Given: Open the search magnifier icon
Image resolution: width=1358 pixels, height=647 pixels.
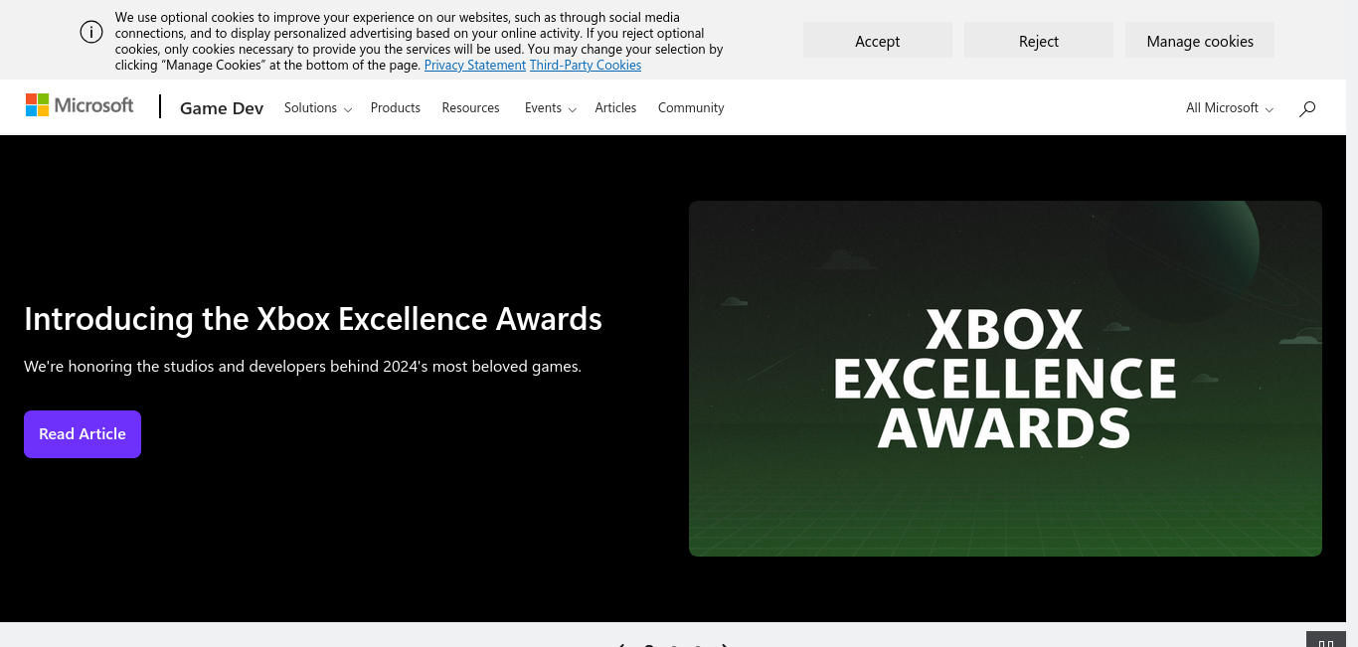Looking at the screenshot, I should [x=1307, y=108].
